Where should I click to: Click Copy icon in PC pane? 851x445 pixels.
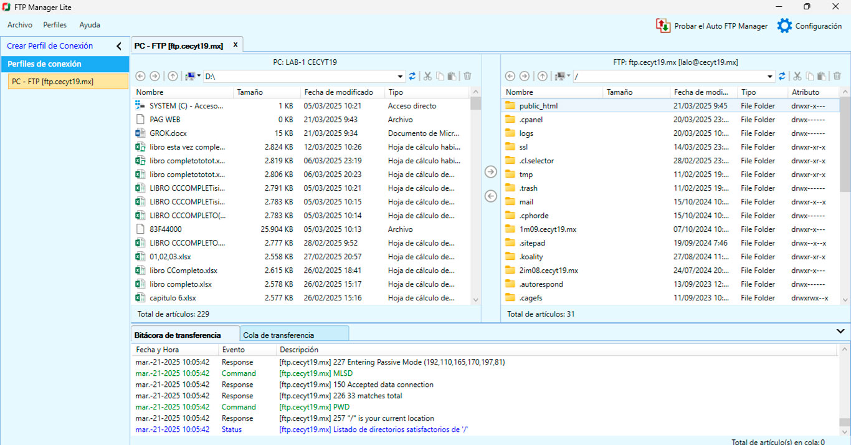click(440, 76)
